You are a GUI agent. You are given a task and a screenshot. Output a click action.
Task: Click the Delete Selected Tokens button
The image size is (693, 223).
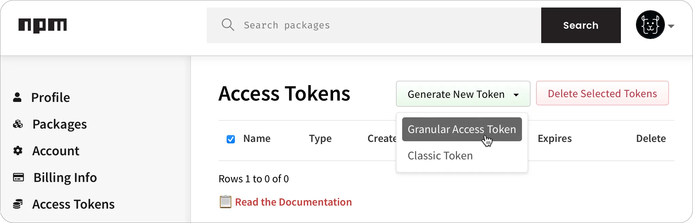click(602, 93)
